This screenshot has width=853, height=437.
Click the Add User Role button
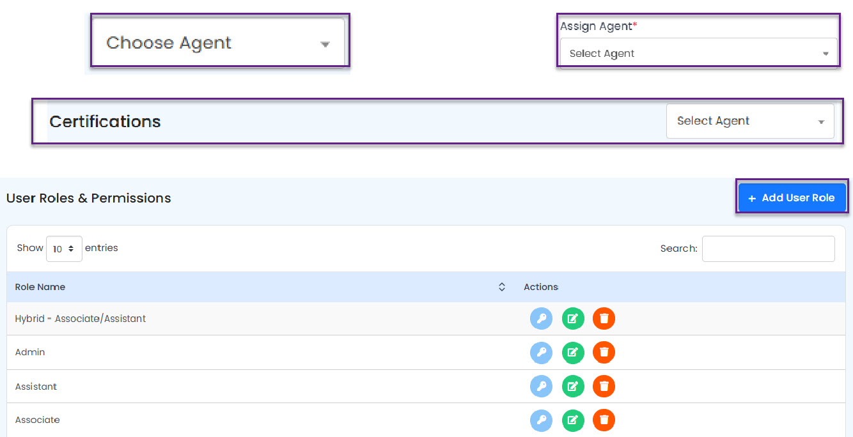(792, 198)
